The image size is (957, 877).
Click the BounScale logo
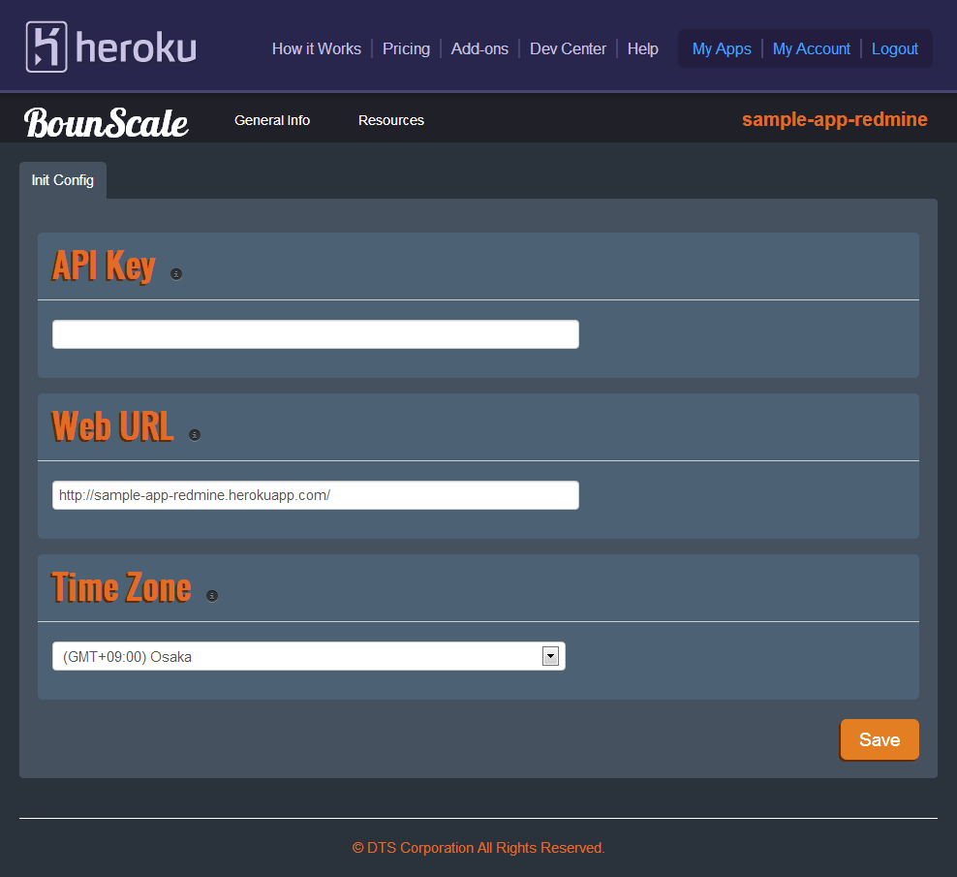(107, 122)
